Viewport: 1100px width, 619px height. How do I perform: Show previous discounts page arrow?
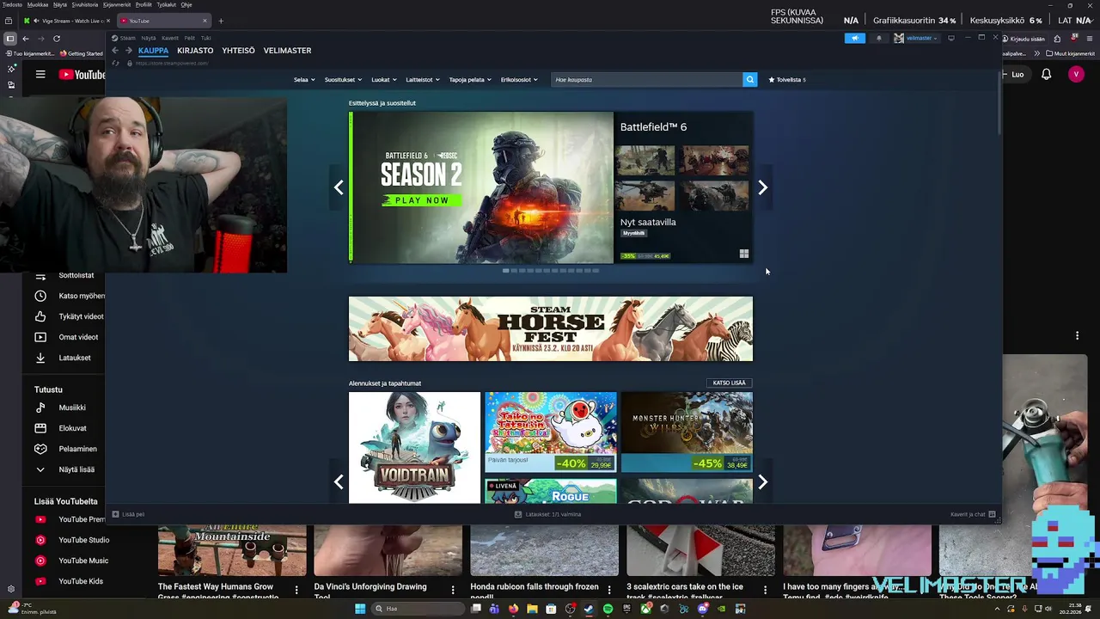point(339,482)
